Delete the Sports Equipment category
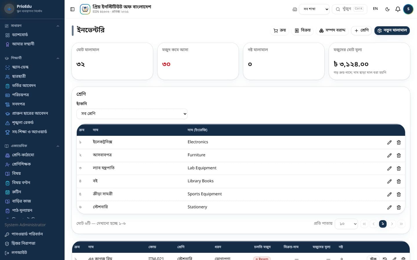This screenshot has width=417, height=260. point(399,194)
